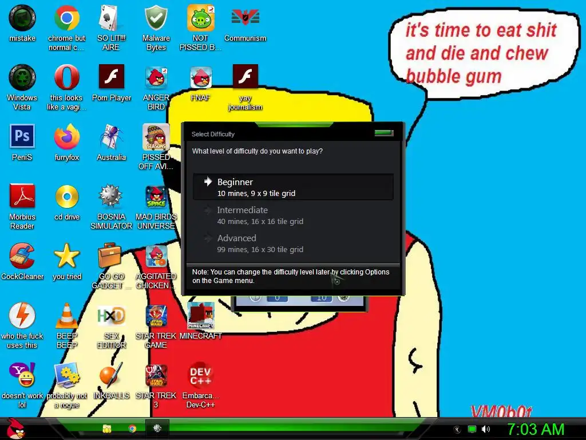
Task: Launch the BEEP BEEP traffic cone icon
Action: (66, 316)
